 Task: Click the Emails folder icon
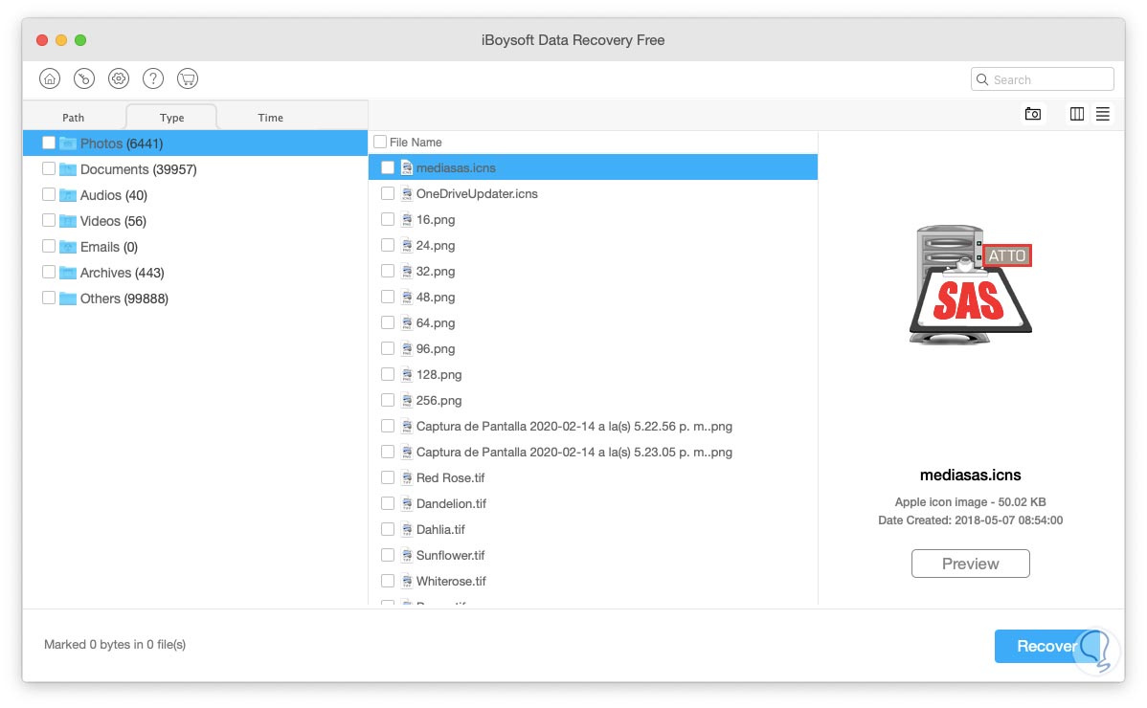click(68, 247)
